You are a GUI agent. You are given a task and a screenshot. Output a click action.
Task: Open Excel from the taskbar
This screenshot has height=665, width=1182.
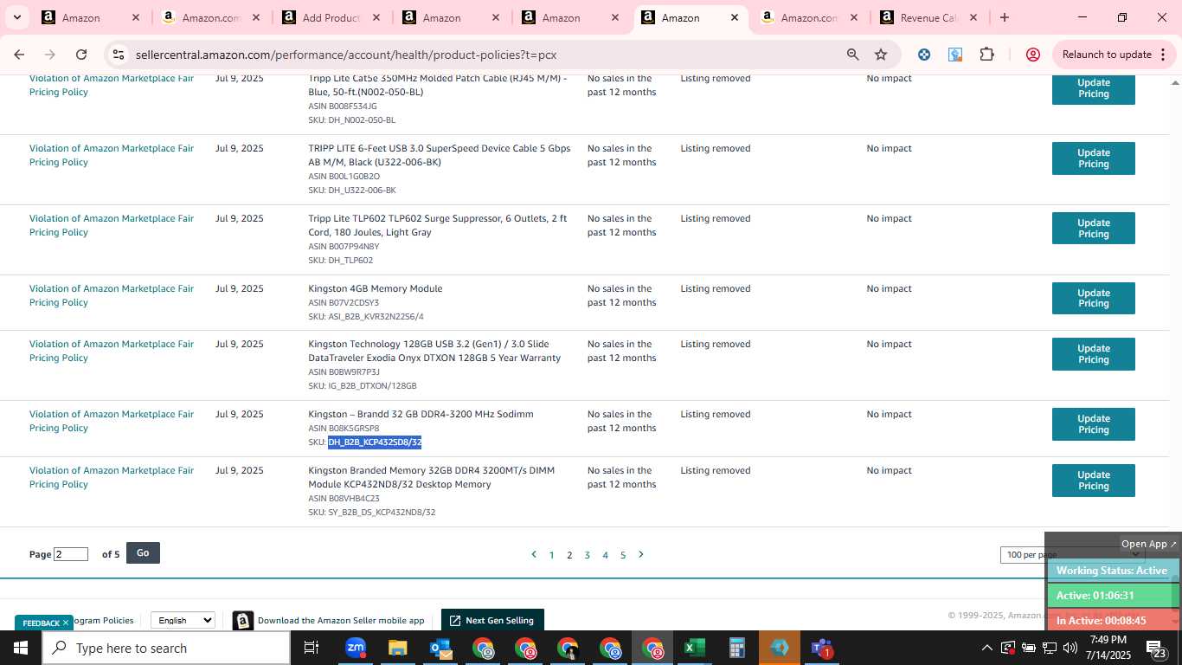point(695,648)
